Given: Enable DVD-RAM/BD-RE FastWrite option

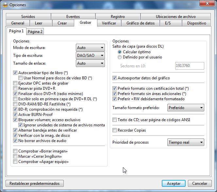Looking at the screenshot, I should click(x=15, y=104).
